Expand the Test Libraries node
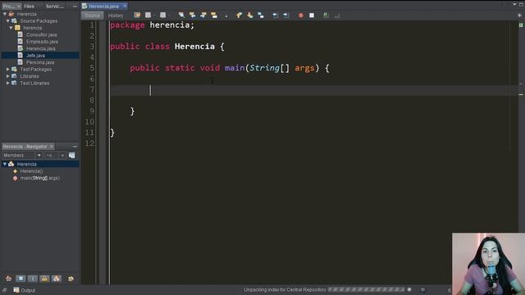 click(x=8, y=83)
